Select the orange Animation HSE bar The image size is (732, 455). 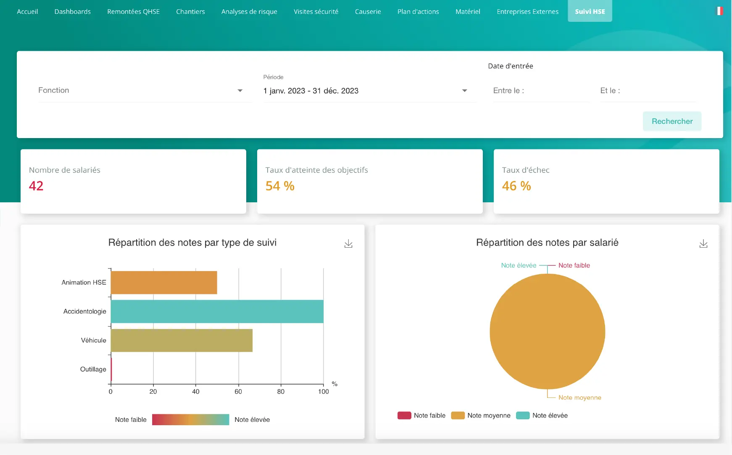point(164,282)
